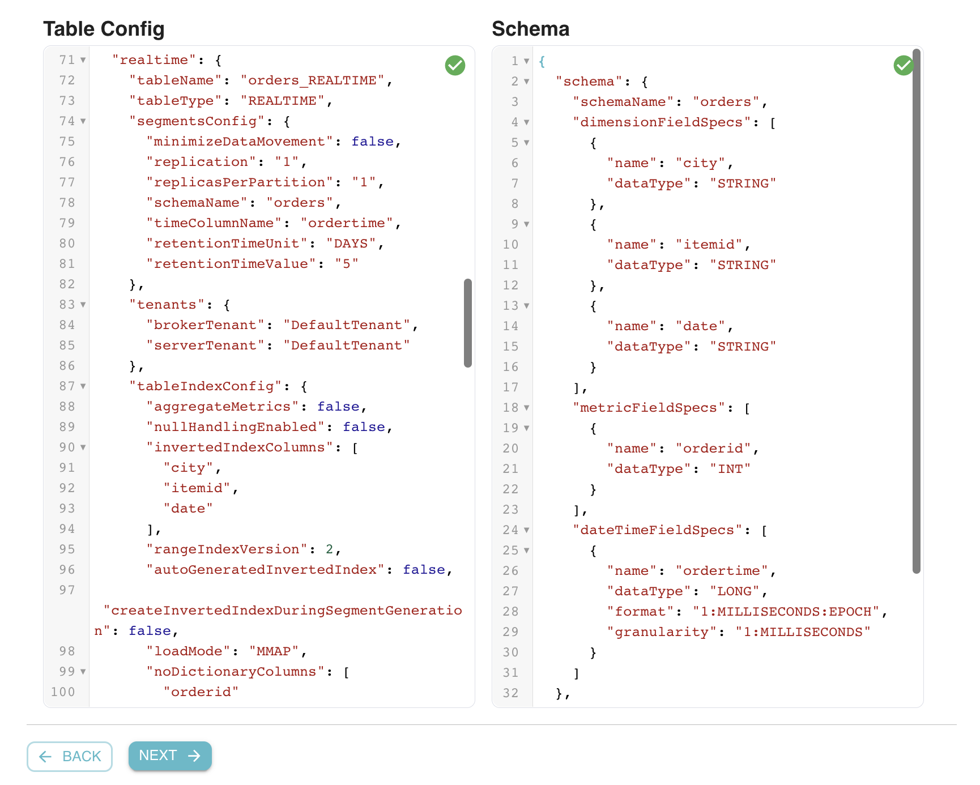The width and height of the screenshot is (980, 785).
Task: Collapse "noDictionaryColumns" array at line 99
Action: click(x=83, y=672)
